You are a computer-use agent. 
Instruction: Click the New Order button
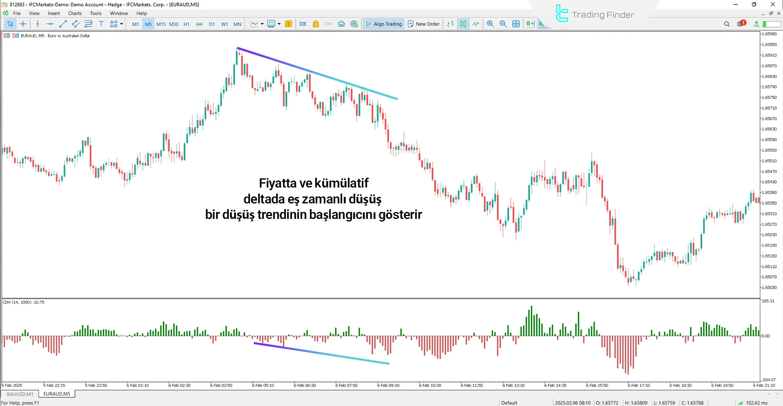[x=424, y=24]
